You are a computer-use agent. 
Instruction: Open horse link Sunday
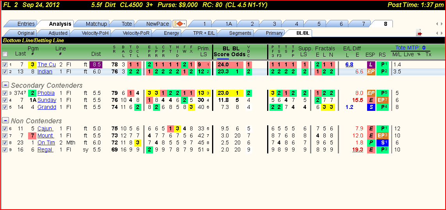(46, 100)
